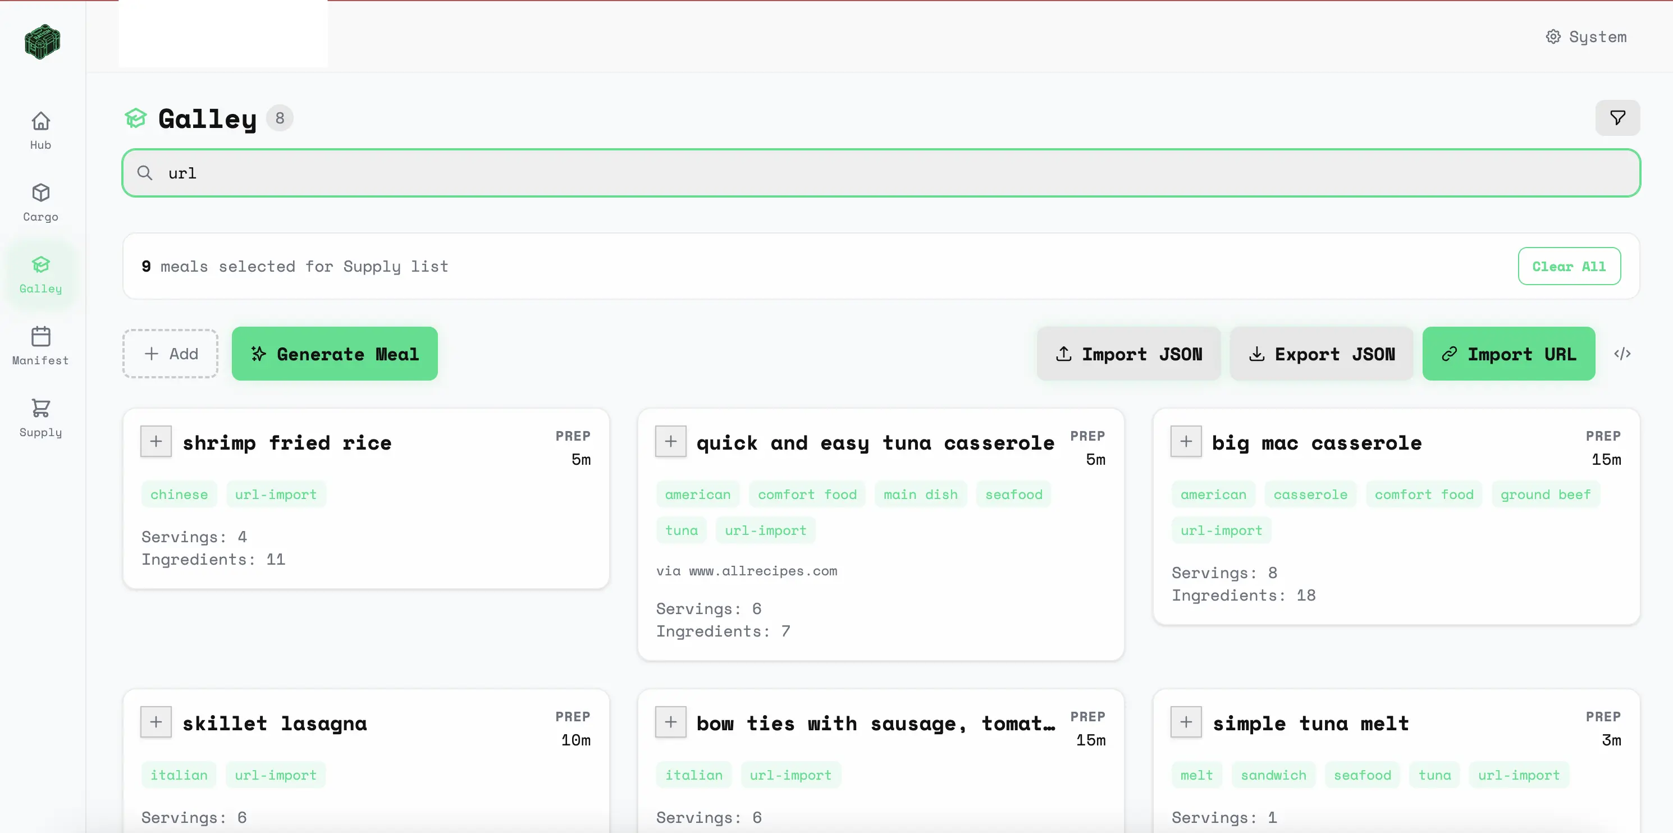The height and width of the screenshot is (833, 1673).
Task: Click the 9 meals selected text
Action: coord(295,266)
